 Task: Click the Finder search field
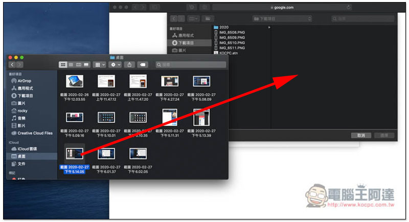click(191, 64)
